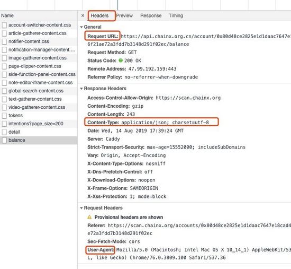The height and width of the screenshot is (269, 291).
Task: Click the provisional headers warning icon
Action: coord(89,217)
